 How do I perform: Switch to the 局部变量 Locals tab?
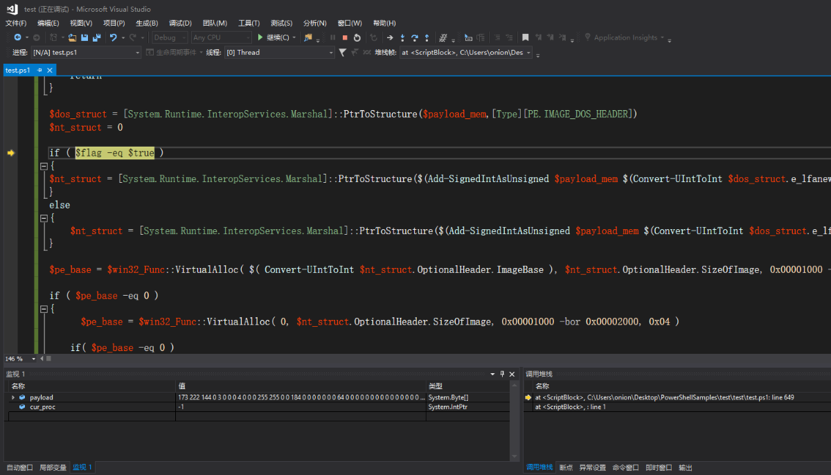point(53,467)
